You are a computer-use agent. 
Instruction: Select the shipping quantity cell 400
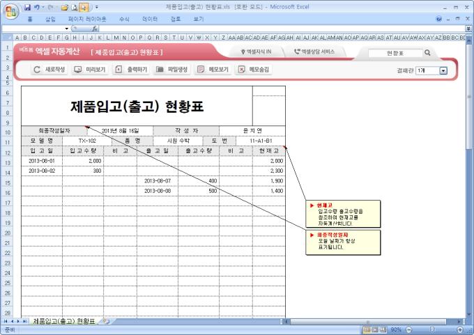click(x=199, y=180)
